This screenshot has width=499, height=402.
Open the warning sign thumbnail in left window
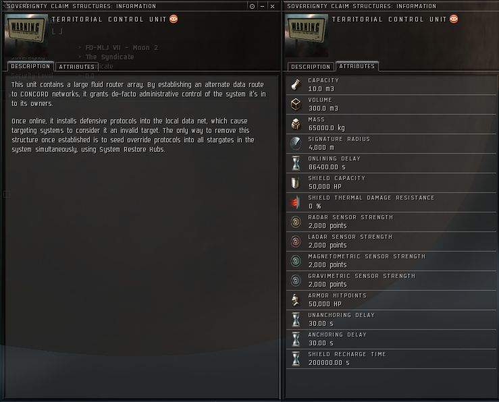coord(26,30)
